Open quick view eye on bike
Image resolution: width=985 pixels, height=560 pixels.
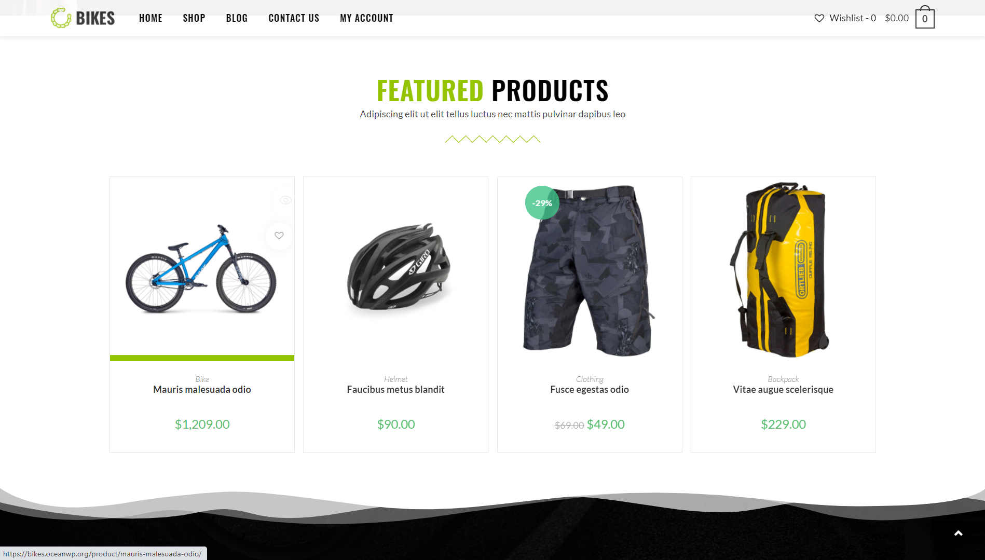point(285,200)
